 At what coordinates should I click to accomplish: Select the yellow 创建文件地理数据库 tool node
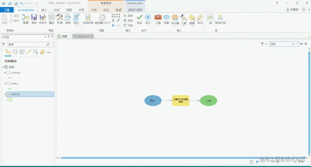(x=181, y=100)
